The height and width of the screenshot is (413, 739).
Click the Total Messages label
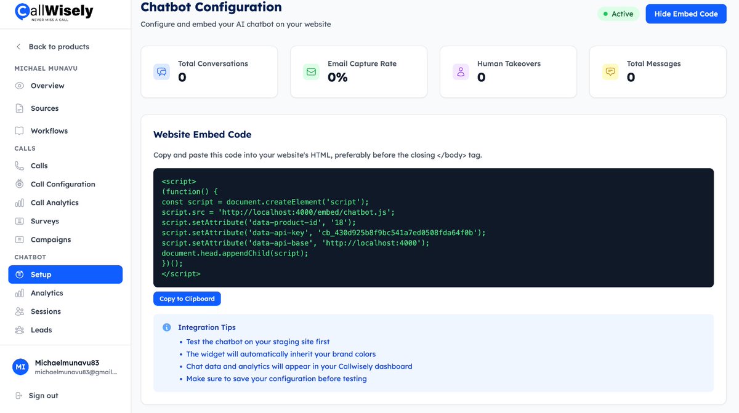click(x=654, y=63)
